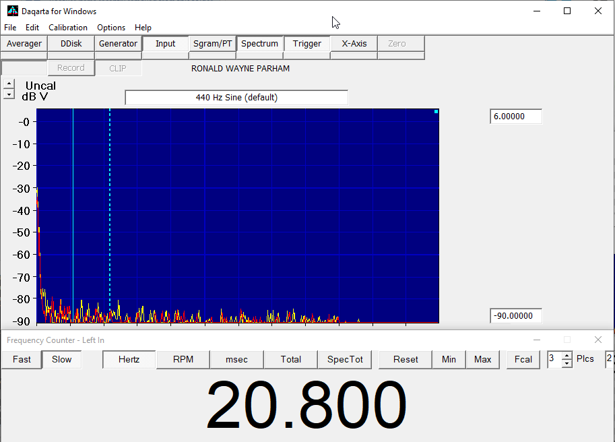Open the Trigger control dialog

pos(306,44)
